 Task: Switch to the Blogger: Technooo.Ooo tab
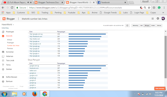pyautogui.click(x=49, y=2)
